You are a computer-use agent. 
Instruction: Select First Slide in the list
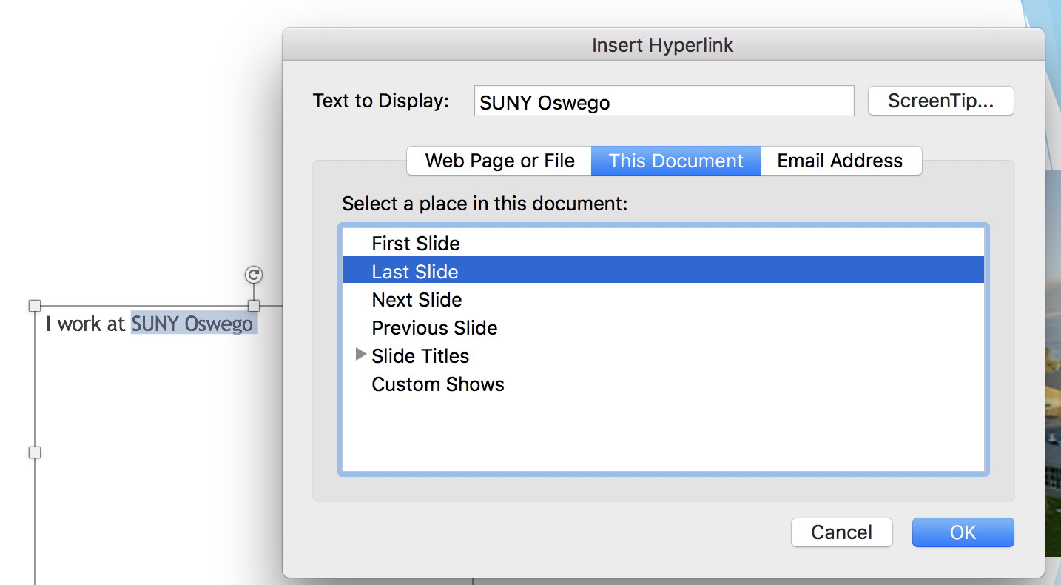point(664,244)
